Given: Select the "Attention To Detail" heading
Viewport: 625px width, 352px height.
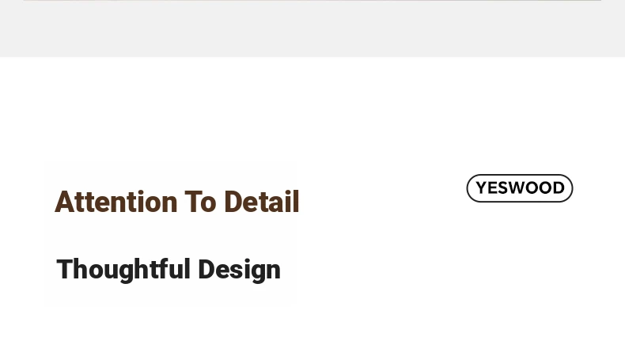Looking at the screenshot, I should (177, 202).
